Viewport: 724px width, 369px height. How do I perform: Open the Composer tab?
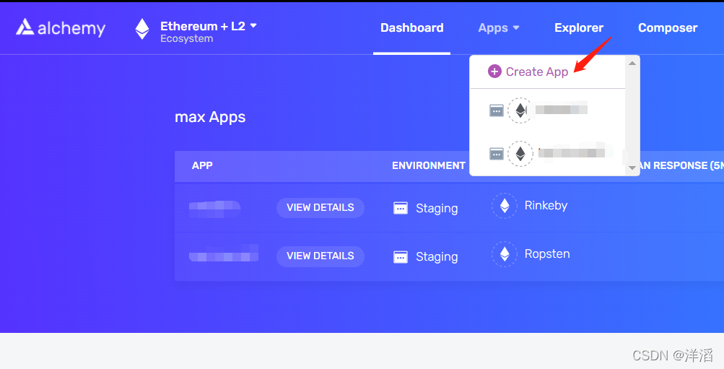pyautogui.click(x=668, y=27)
